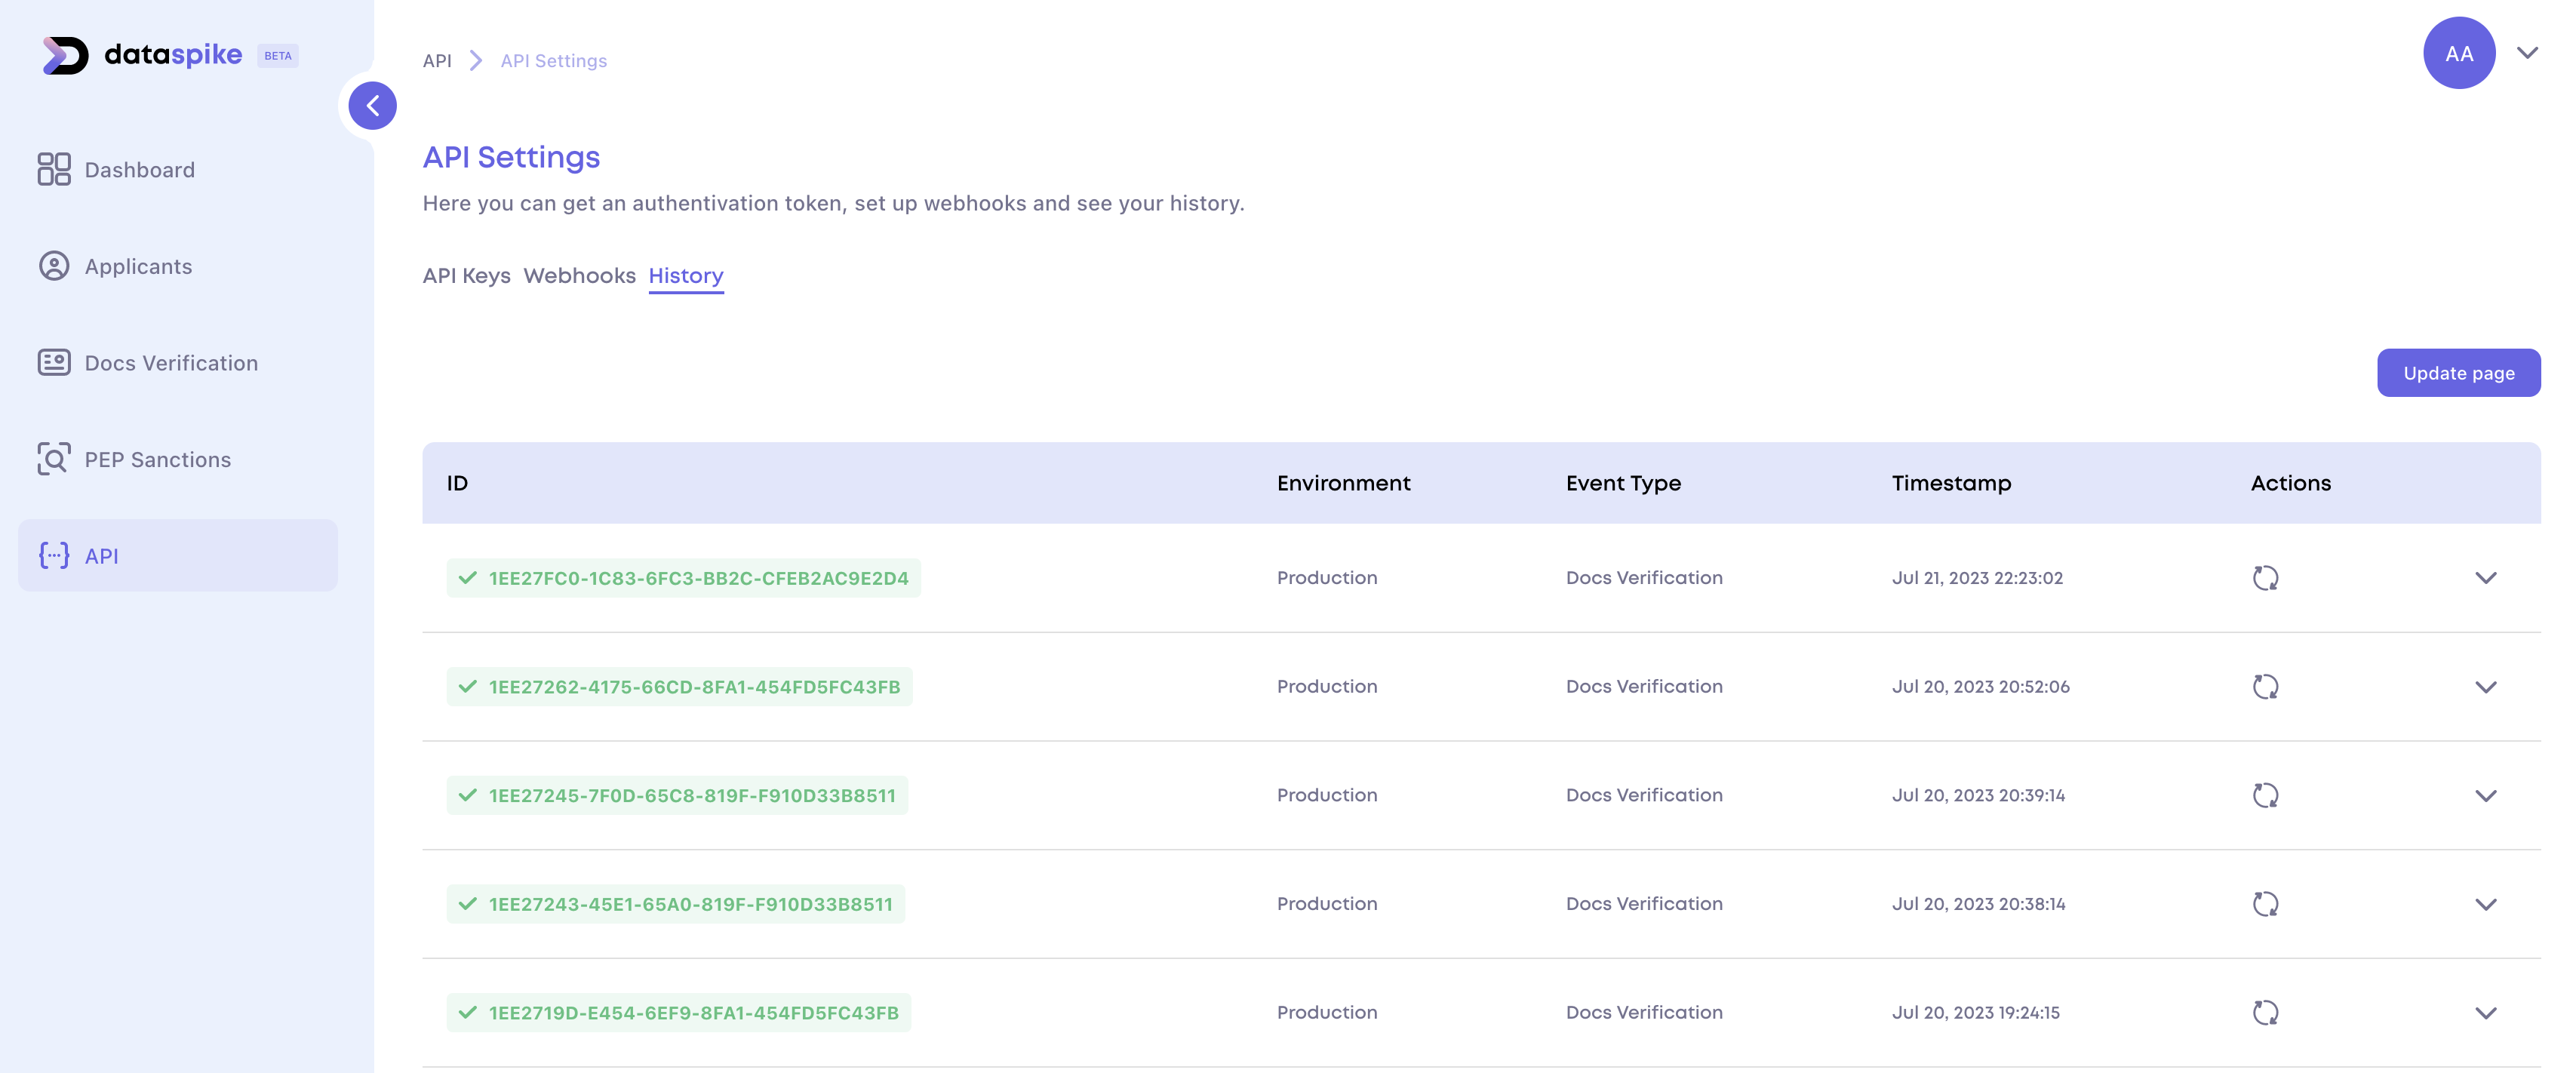The width and height of the screenshot is (2576, 1073).
Task: Click Production in the 1EE27FC0 row
Action: [x=1327, y=578]
